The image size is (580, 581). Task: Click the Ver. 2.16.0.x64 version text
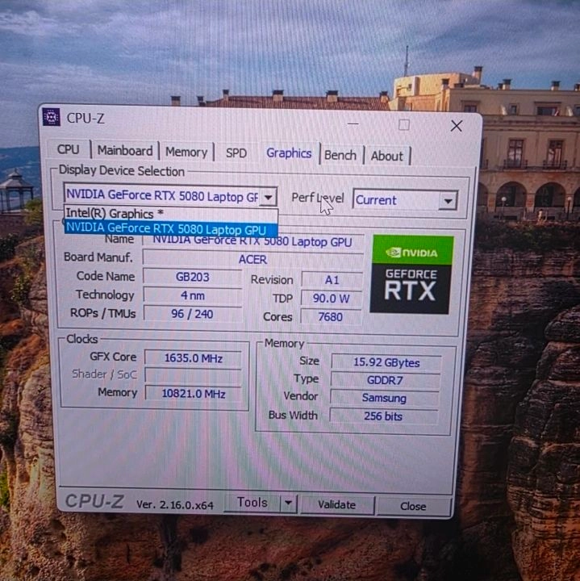pyautogui.click(x=175, y=504)
